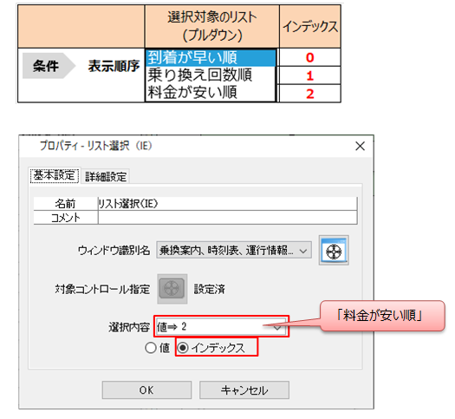Click the キャンセル button
The height and width of the screenshot is (419, 455).
click(244, 390)
